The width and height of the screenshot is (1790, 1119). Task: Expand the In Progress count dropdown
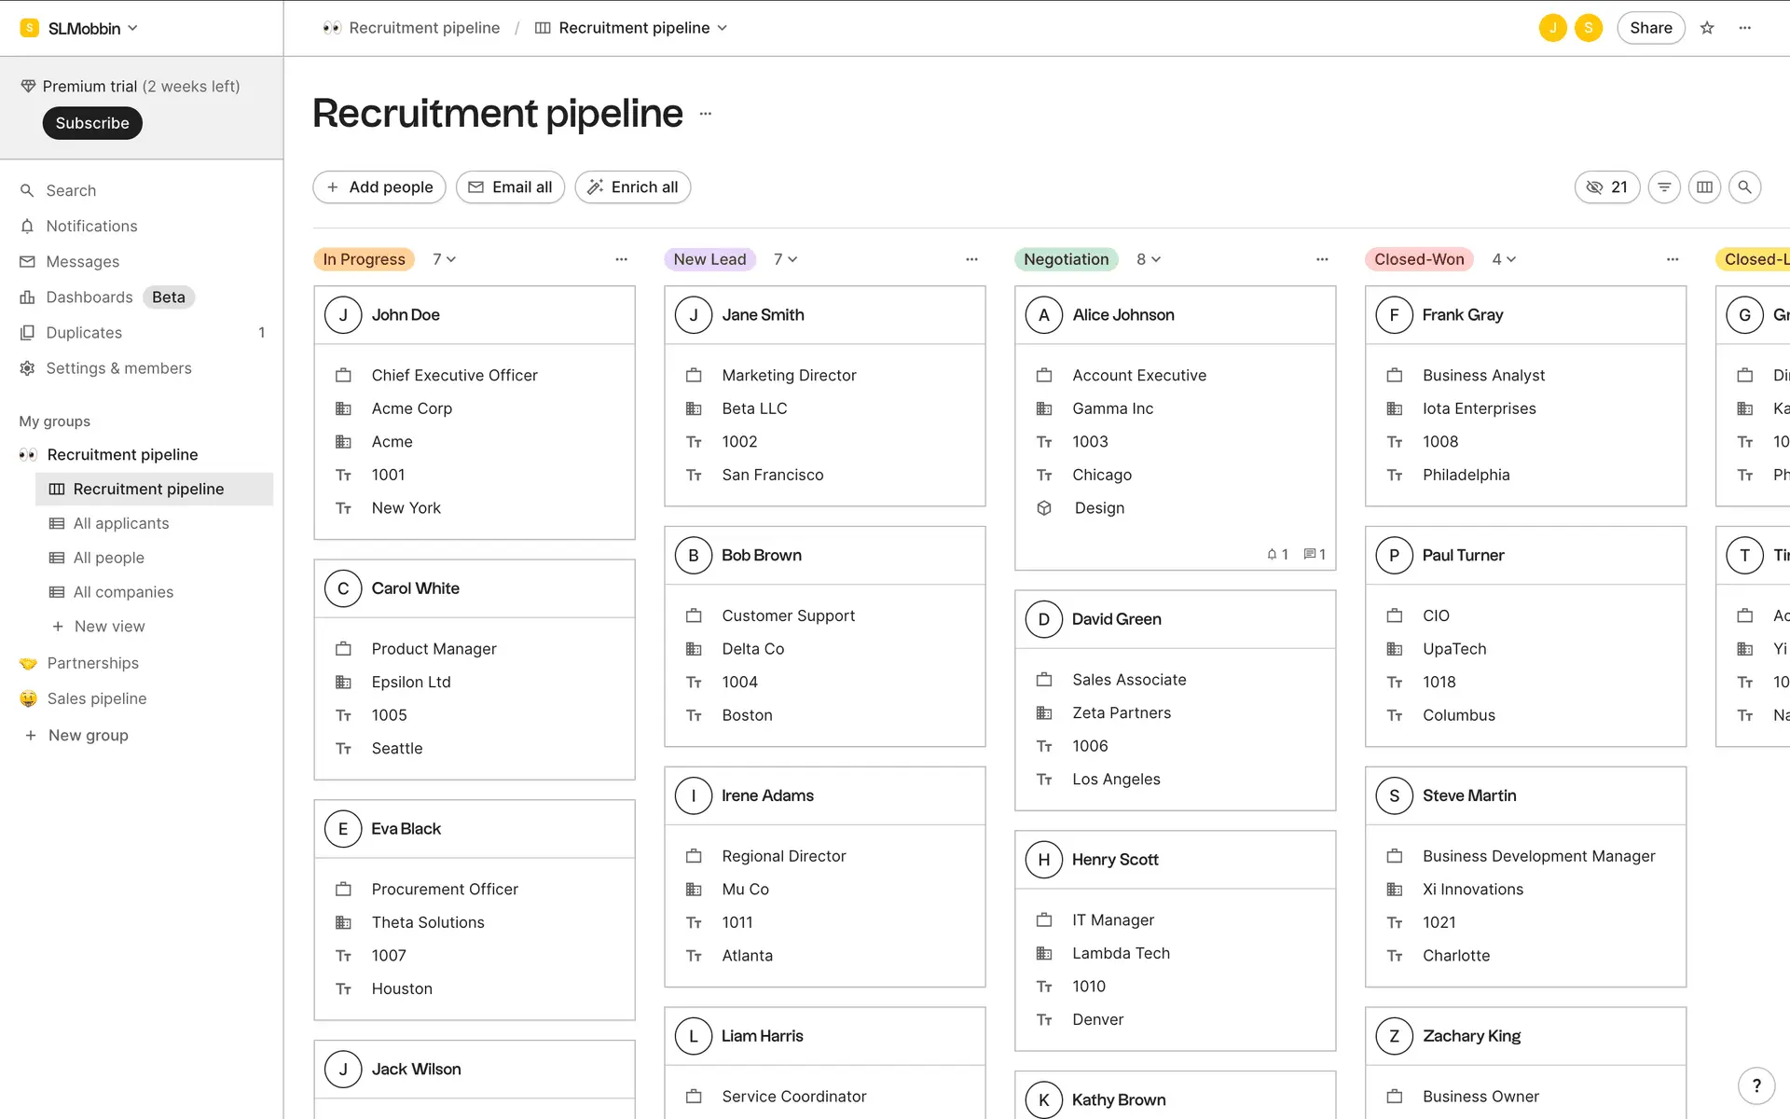445,259
